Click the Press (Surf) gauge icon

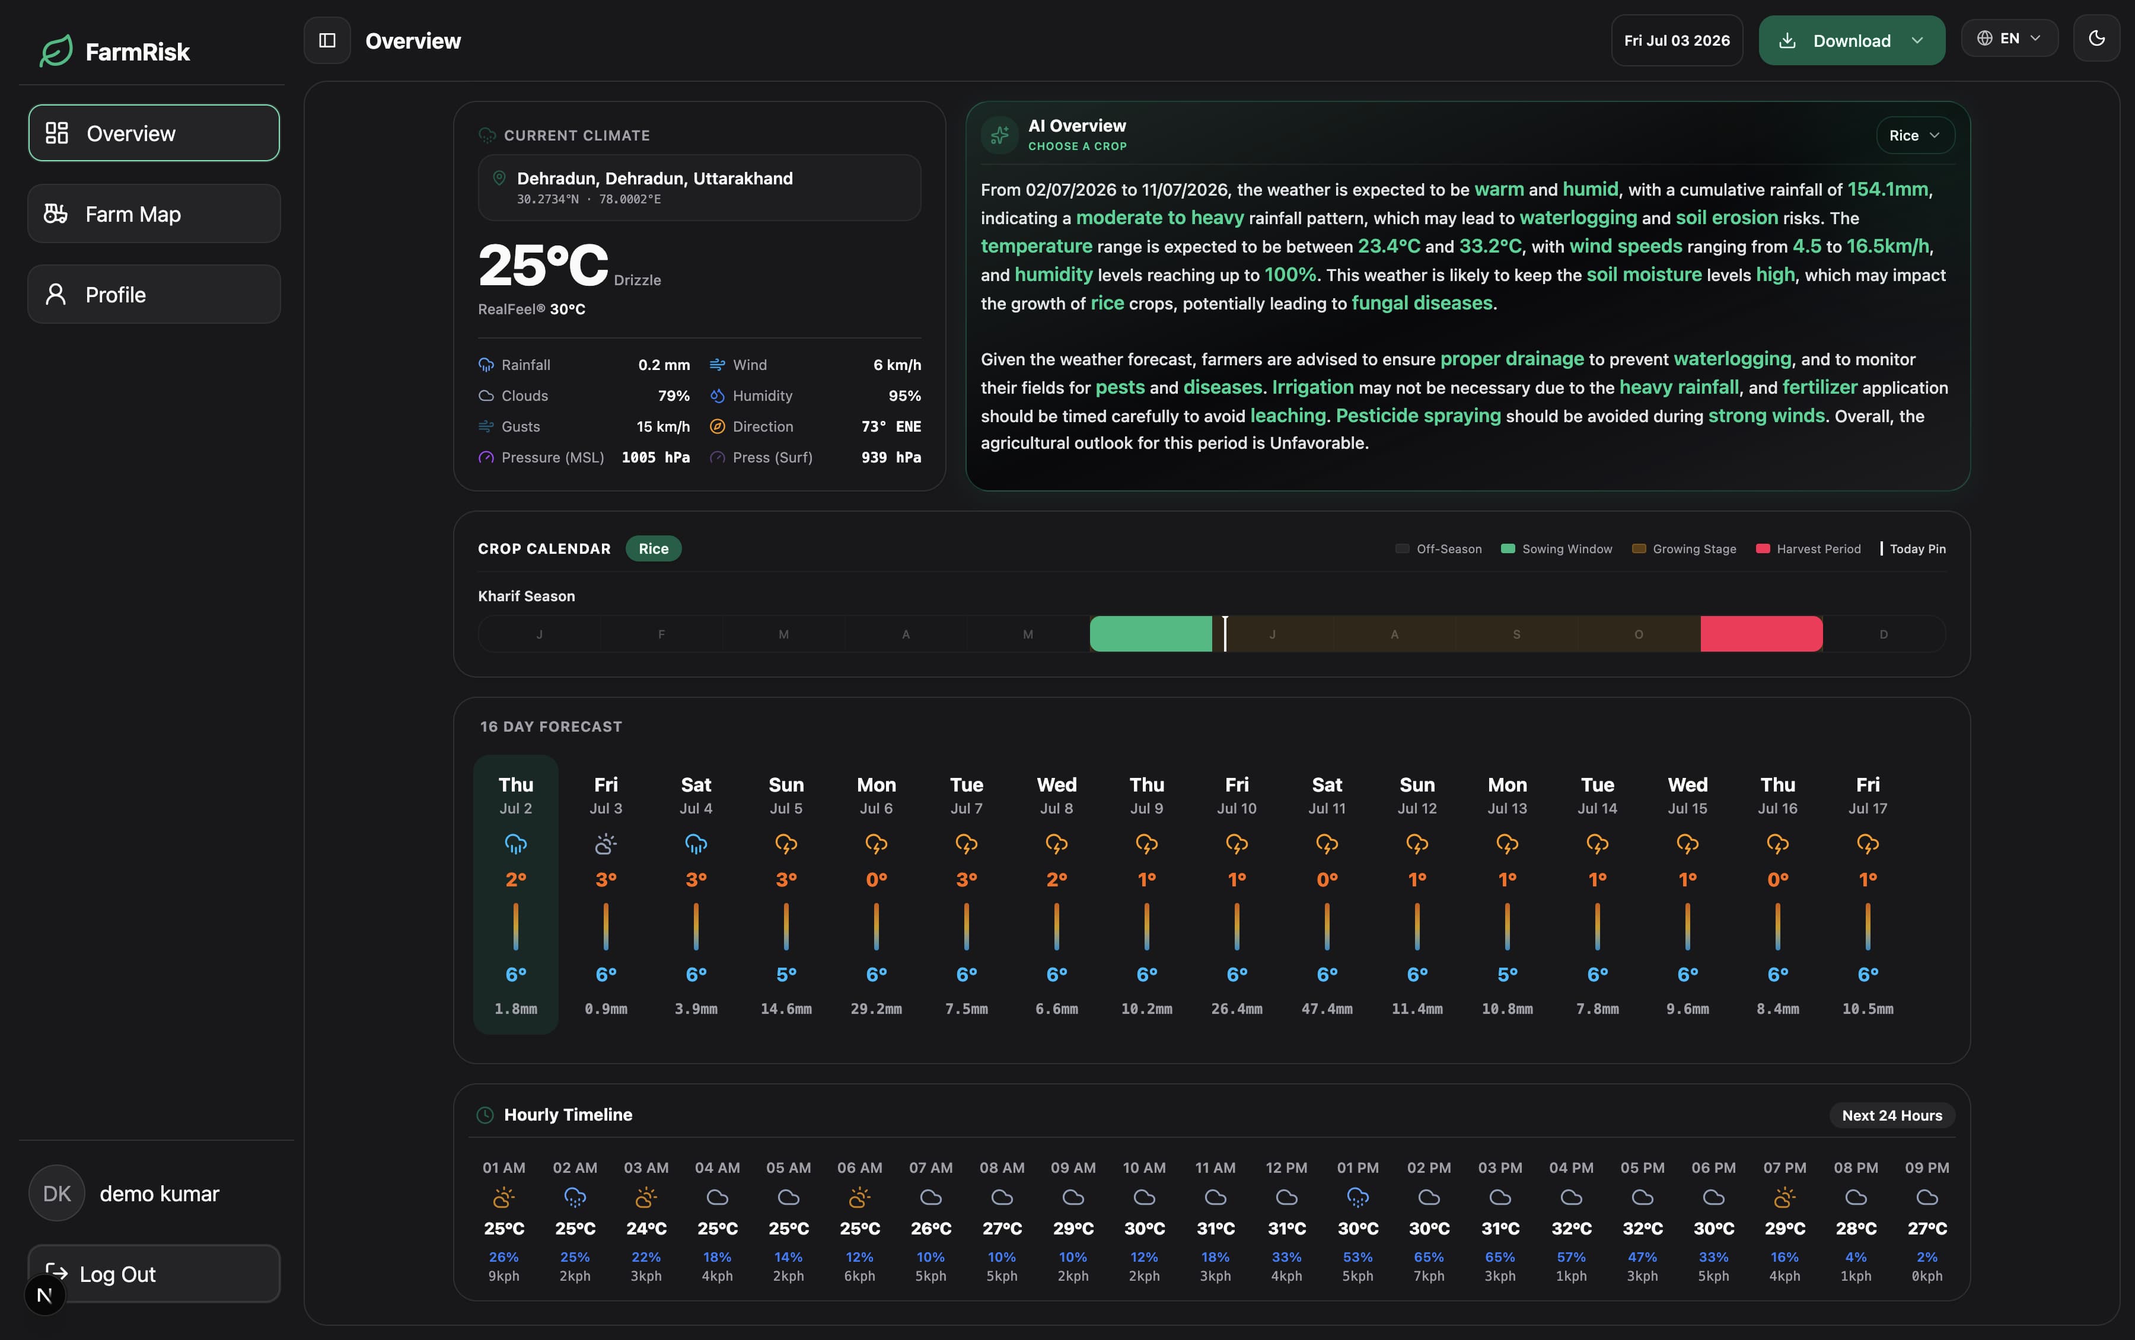[x=717, y=458]
